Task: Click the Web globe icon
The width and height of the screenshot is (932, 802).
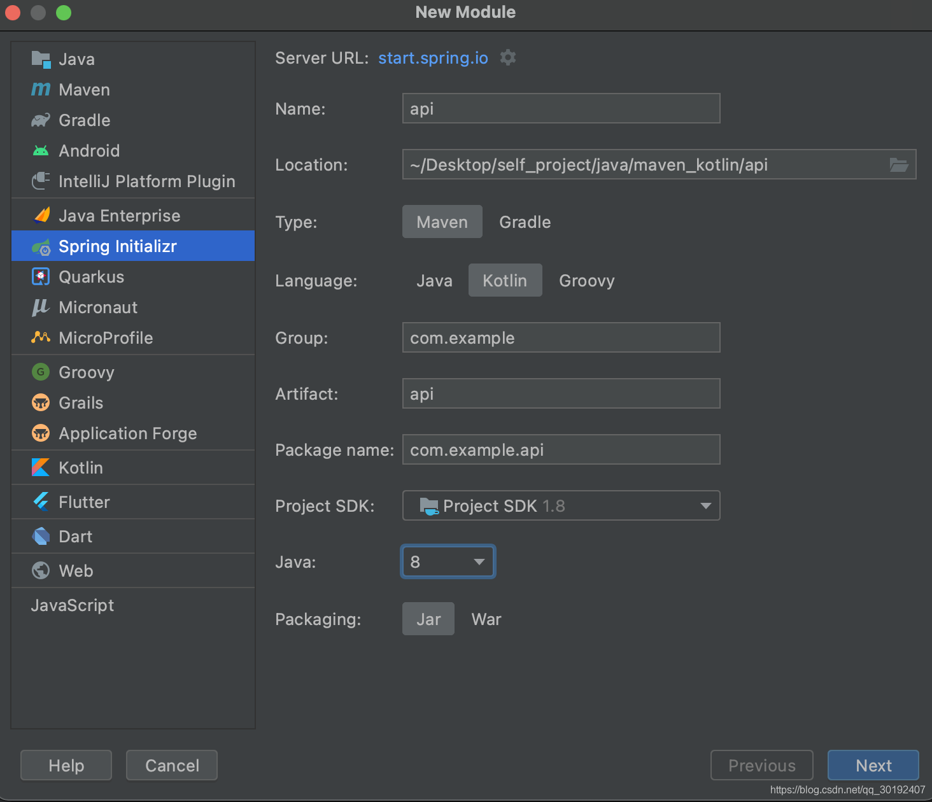Action: pyautogui.click(x=41, y=571)
